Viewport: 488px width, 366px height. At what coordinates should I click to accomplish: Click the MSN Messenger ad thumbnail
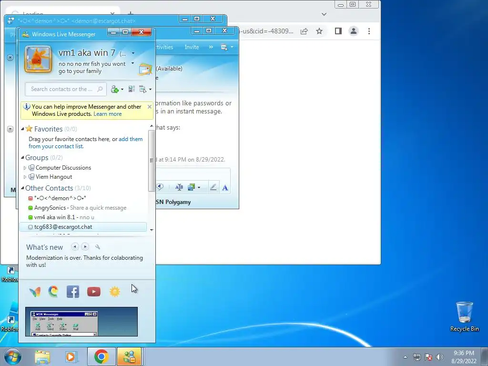click(81, 322)
